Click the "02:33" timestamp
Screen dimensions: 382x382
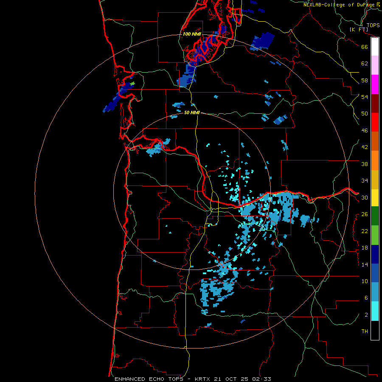[261, 379]
